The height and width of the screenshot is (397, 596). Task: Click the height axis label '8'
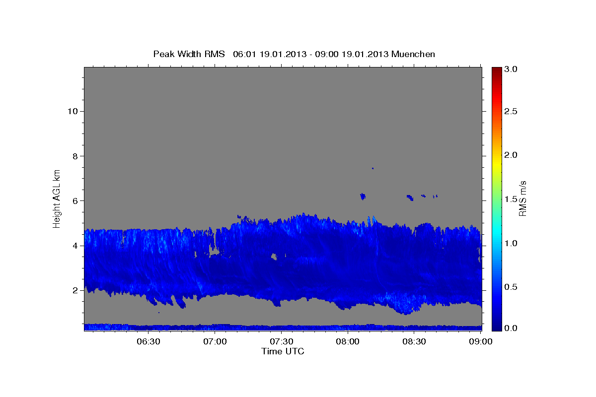74,156
